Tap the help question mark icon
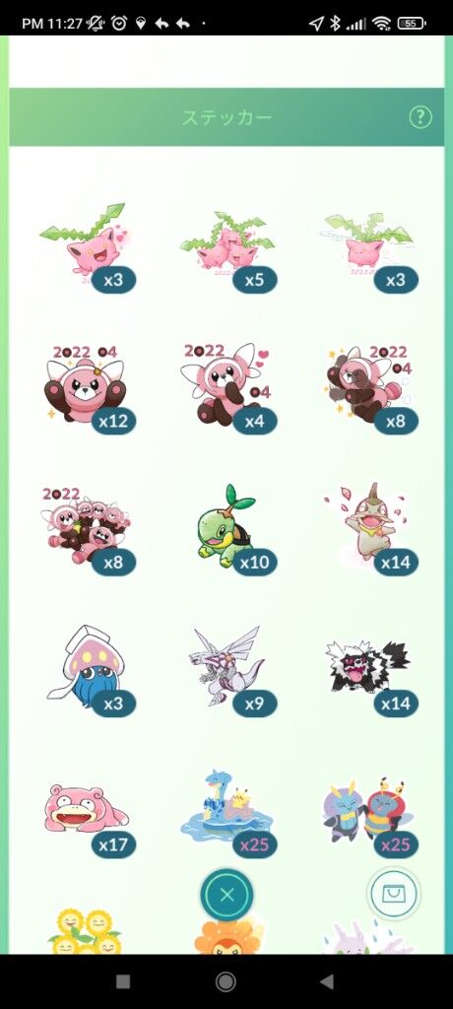453x1009 pixels. [x=421, y=117]
